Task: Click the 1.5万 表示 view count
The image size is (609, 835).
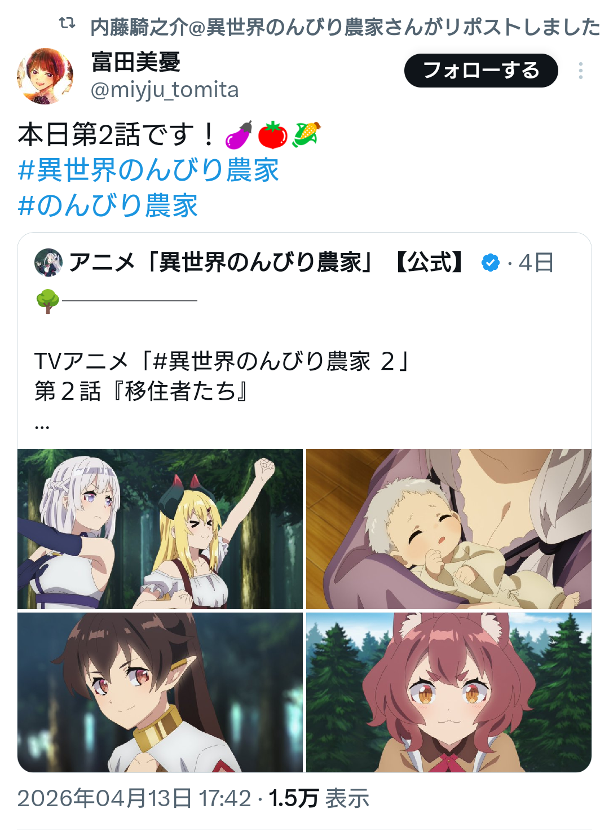Action: pyautogui.click(x=319, y=798)
